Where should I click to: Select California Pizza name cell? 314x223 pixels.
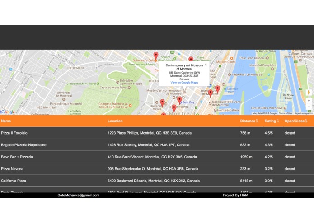14,181
